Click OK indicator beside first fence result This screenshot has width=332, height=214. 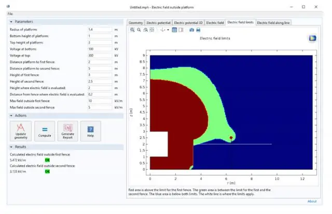(47, 160)
